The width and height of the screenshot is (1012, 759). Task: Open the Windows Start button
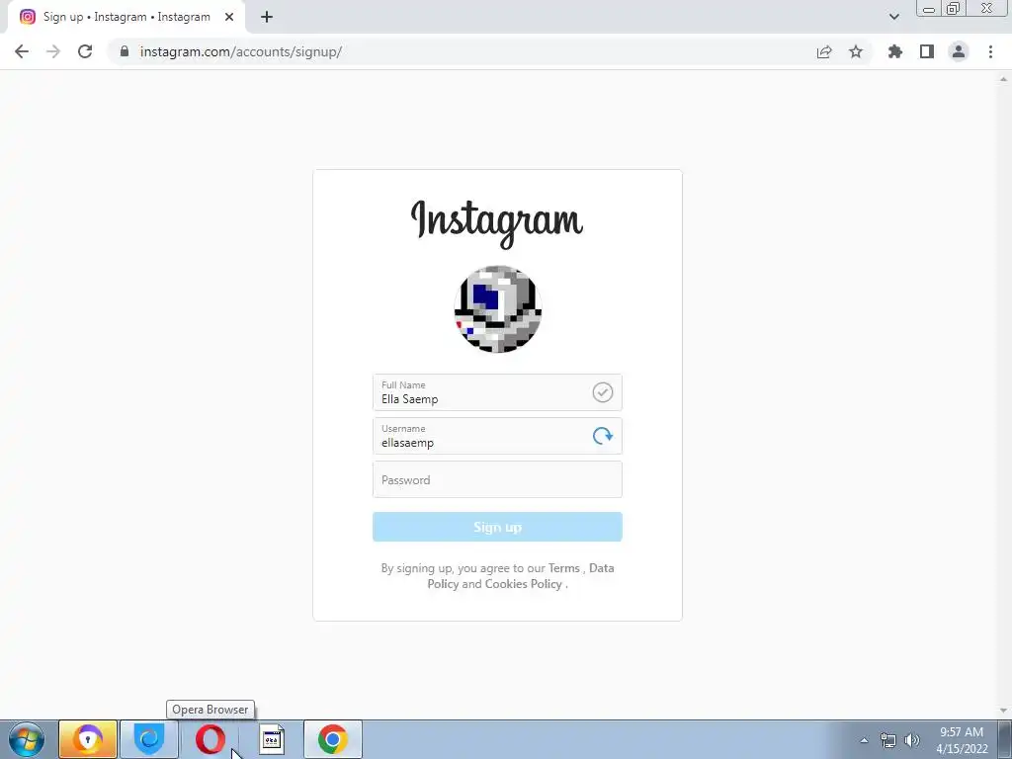[x=27, y=739]
